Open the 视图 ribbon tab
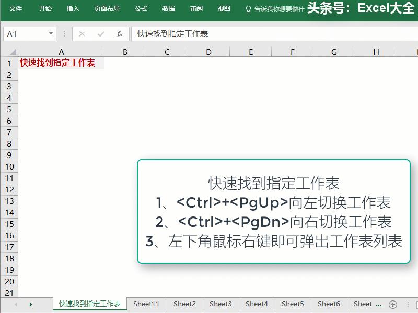The height and width of the screenshot is (313, 418). tap(224, 8)
